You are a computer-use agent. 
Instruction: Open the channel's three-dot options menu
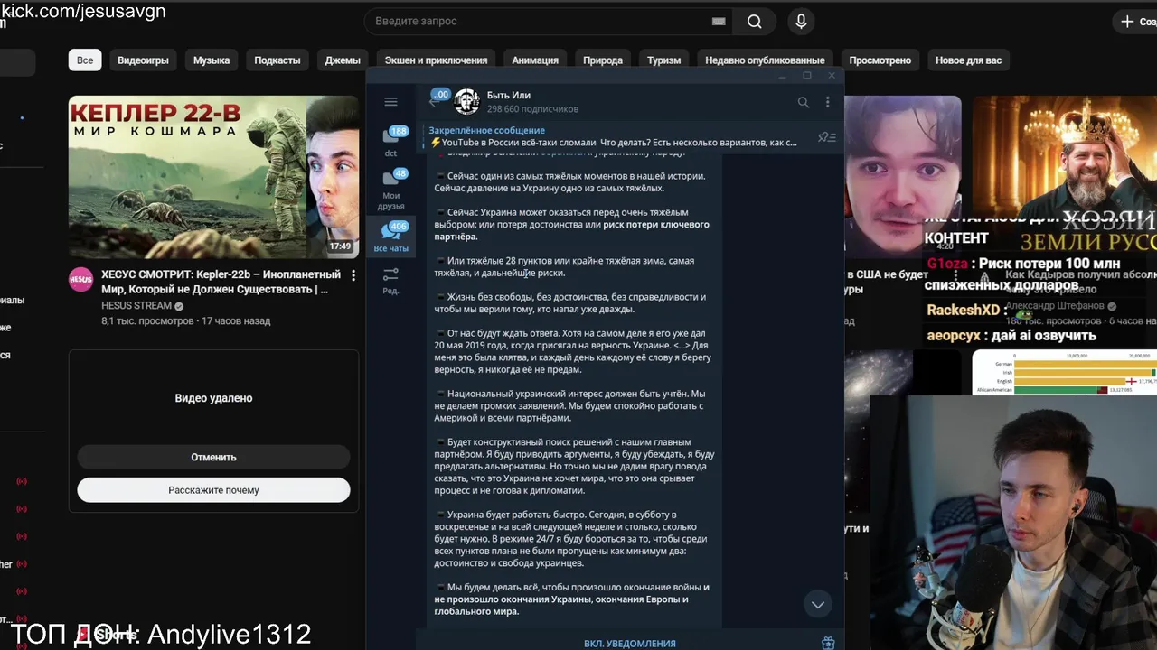click(x=827, y=102)
